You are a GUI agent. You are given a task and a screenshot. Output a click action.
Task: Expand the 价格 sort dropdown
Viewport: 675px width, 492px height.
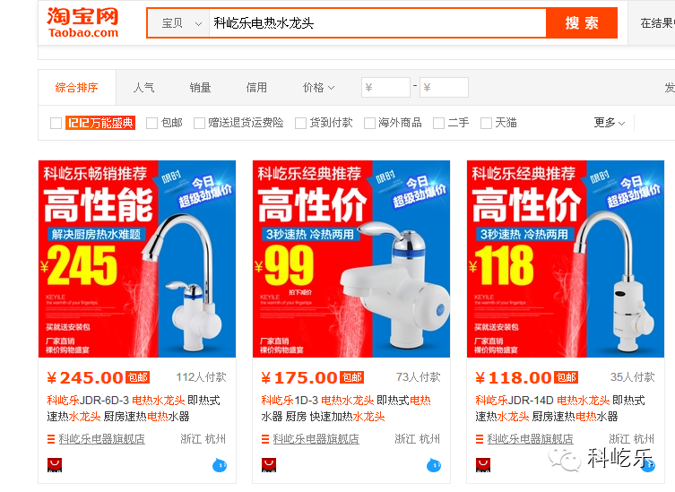(x=318, y=88)
